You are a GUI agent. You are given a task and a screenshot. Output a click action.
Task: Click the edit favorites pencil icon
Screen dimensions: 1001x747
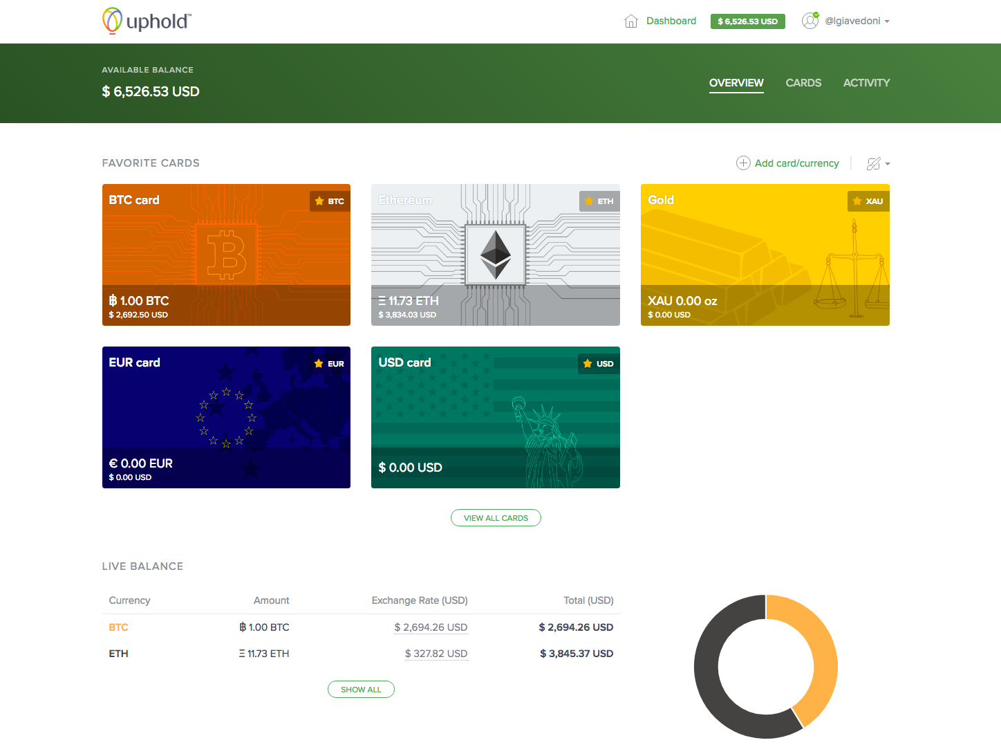point(873,164)
